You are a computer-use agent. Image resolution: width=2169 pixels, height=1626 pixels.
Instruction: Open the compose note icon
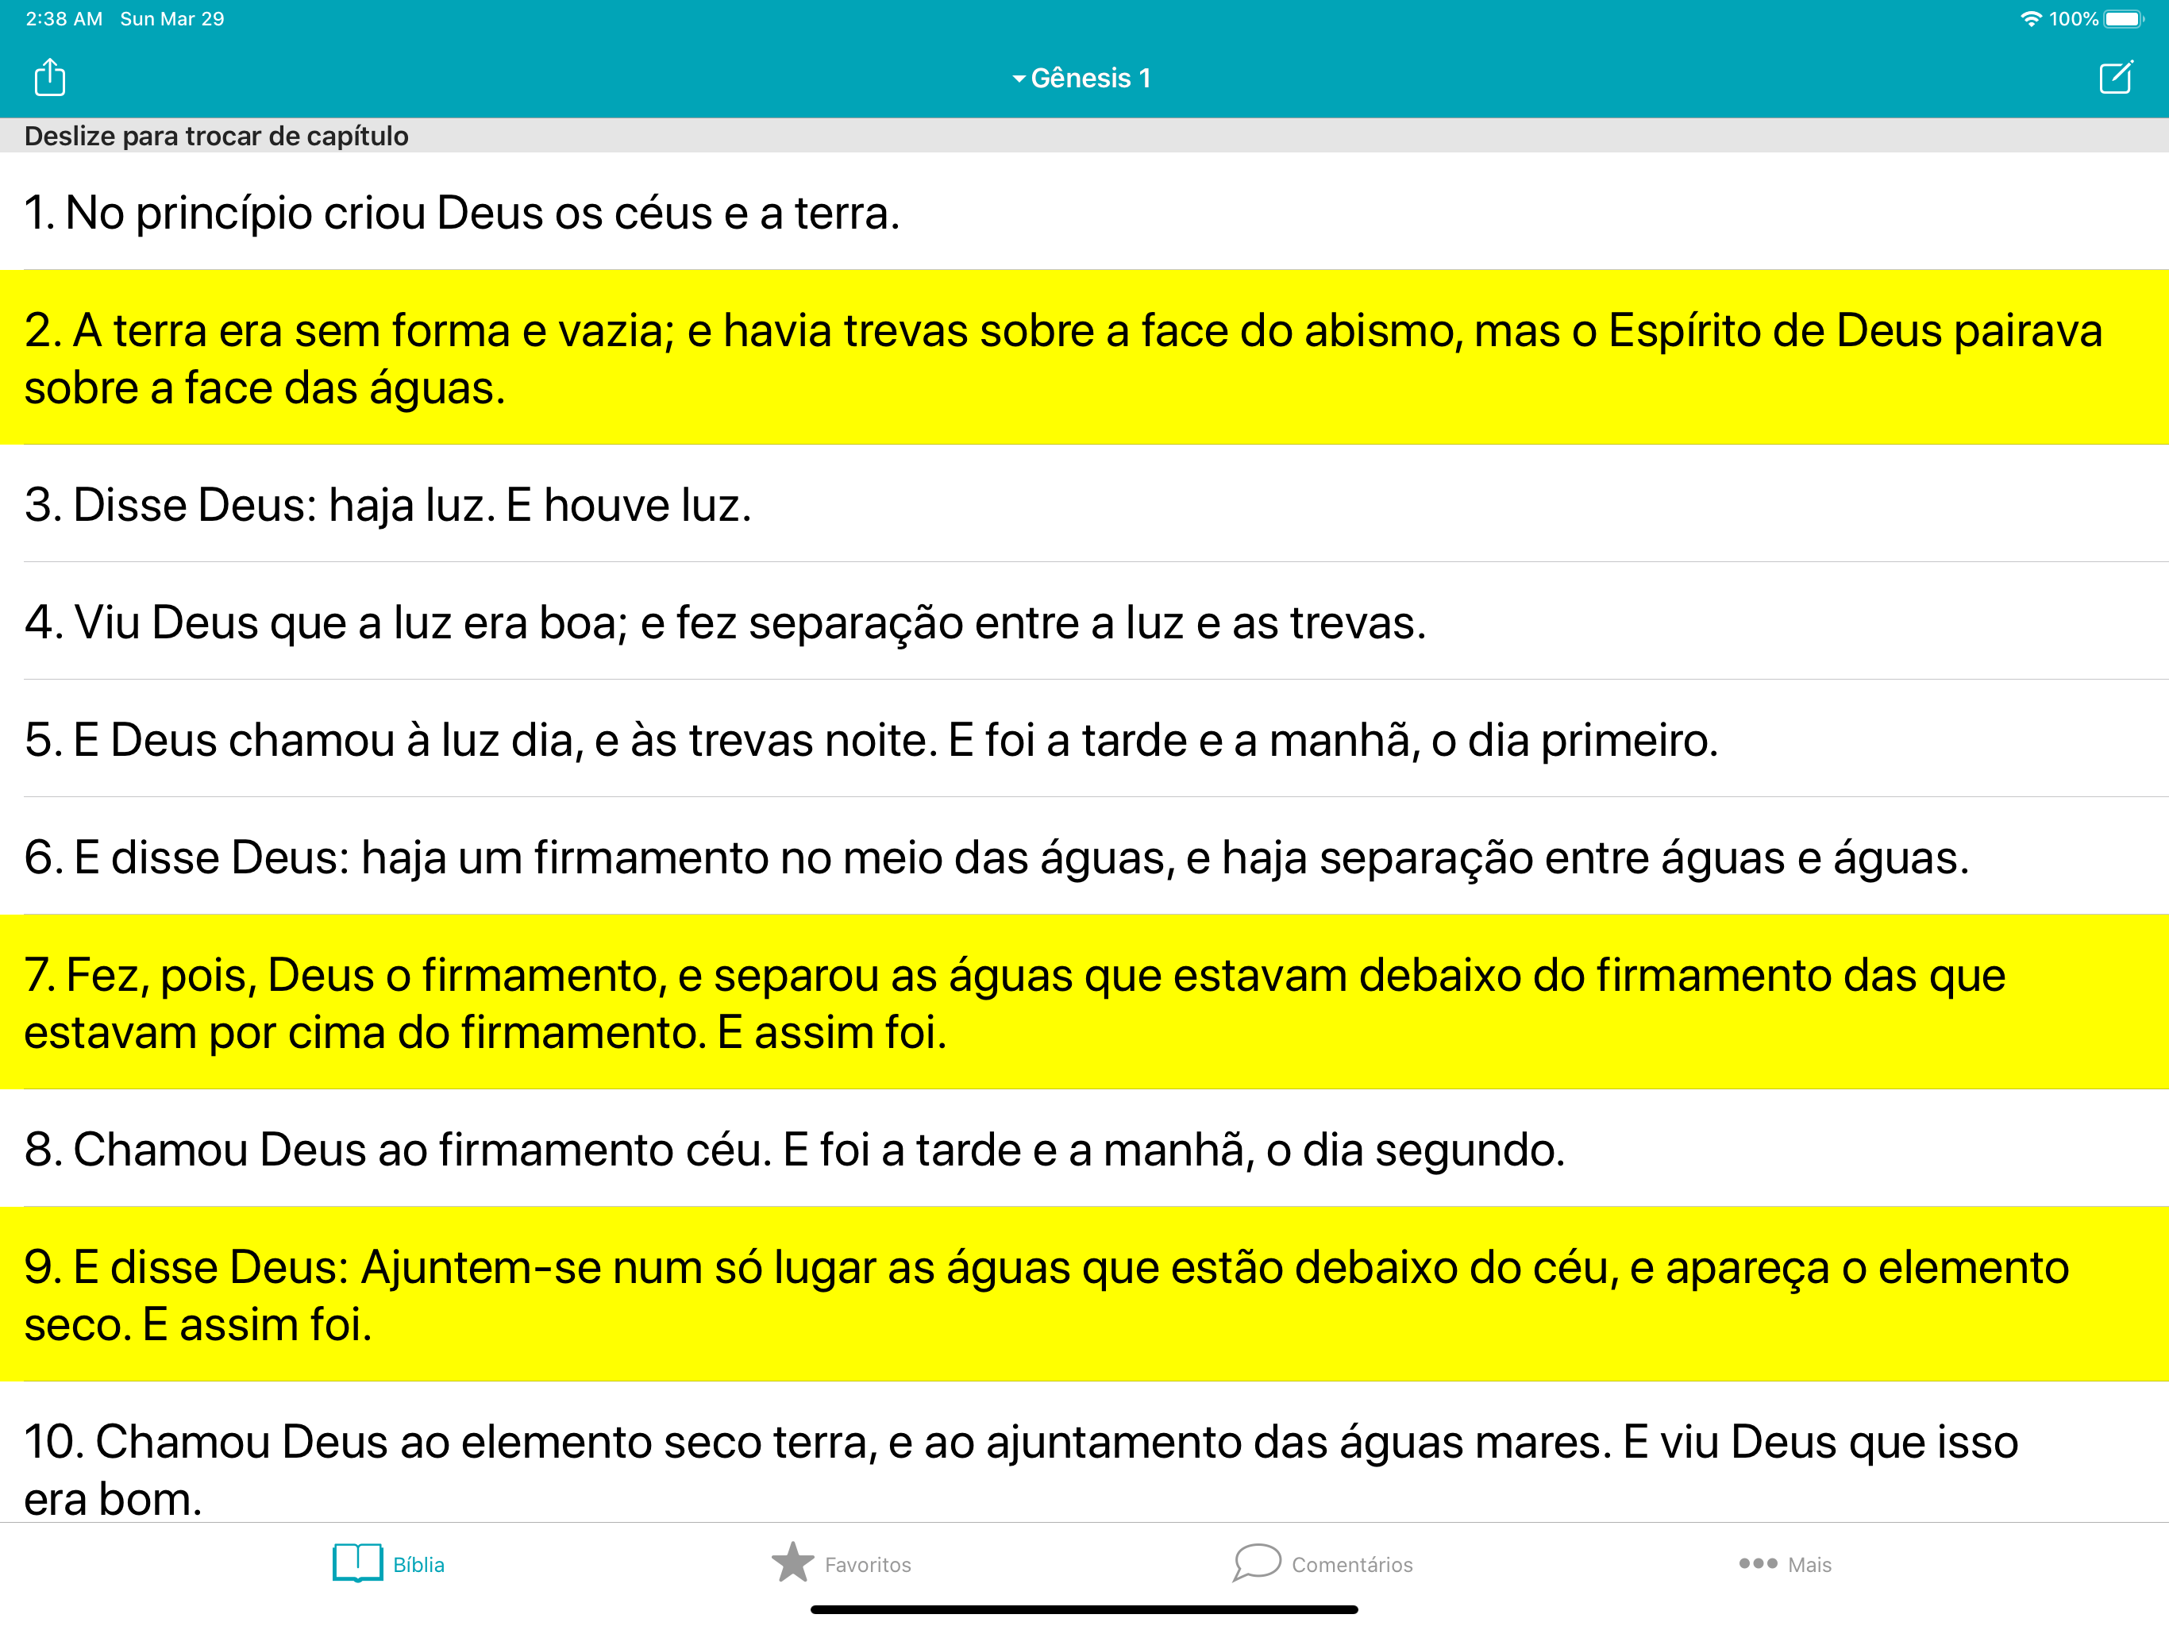[2116, 78]
